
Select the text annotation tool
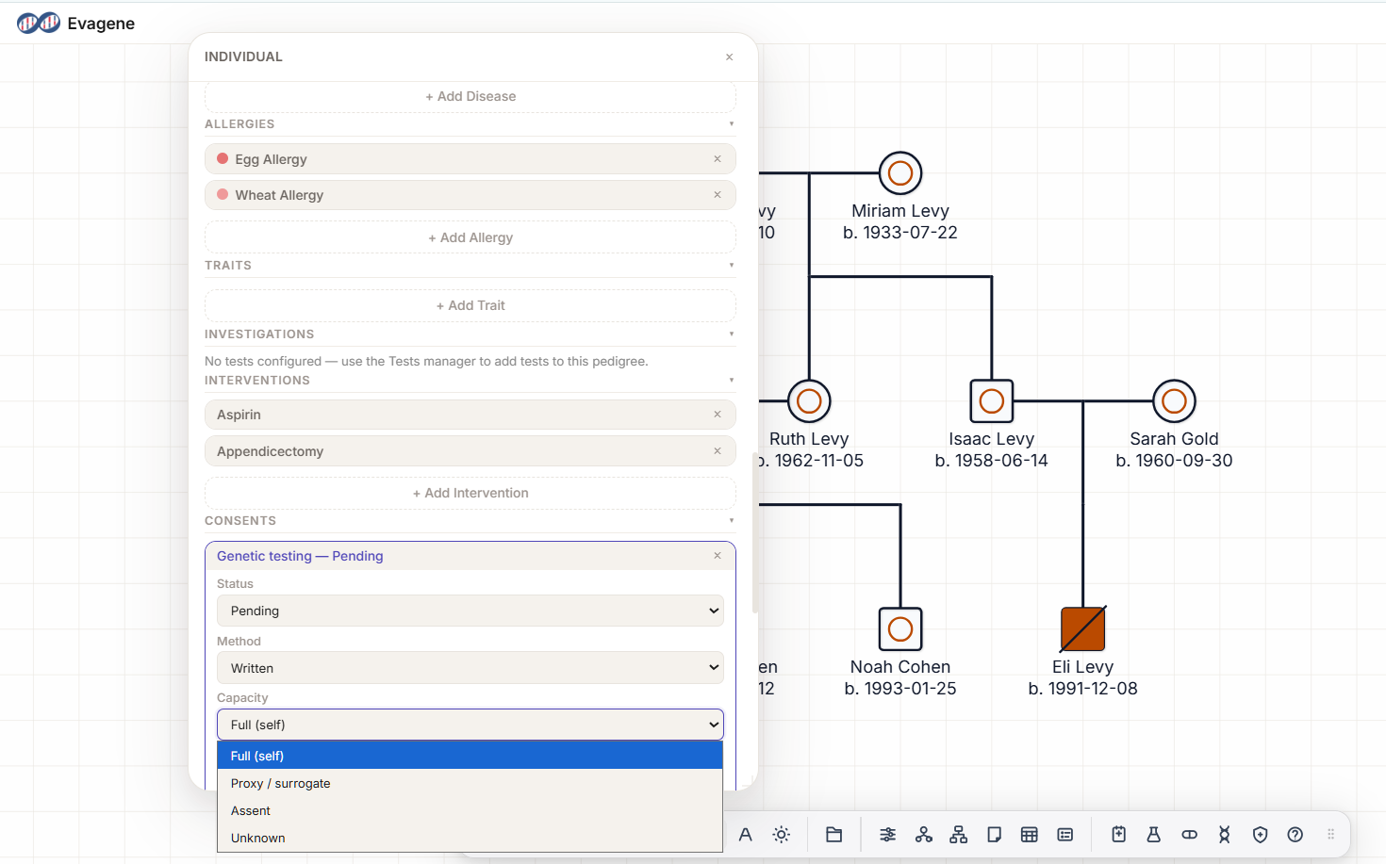click(745, 835)
